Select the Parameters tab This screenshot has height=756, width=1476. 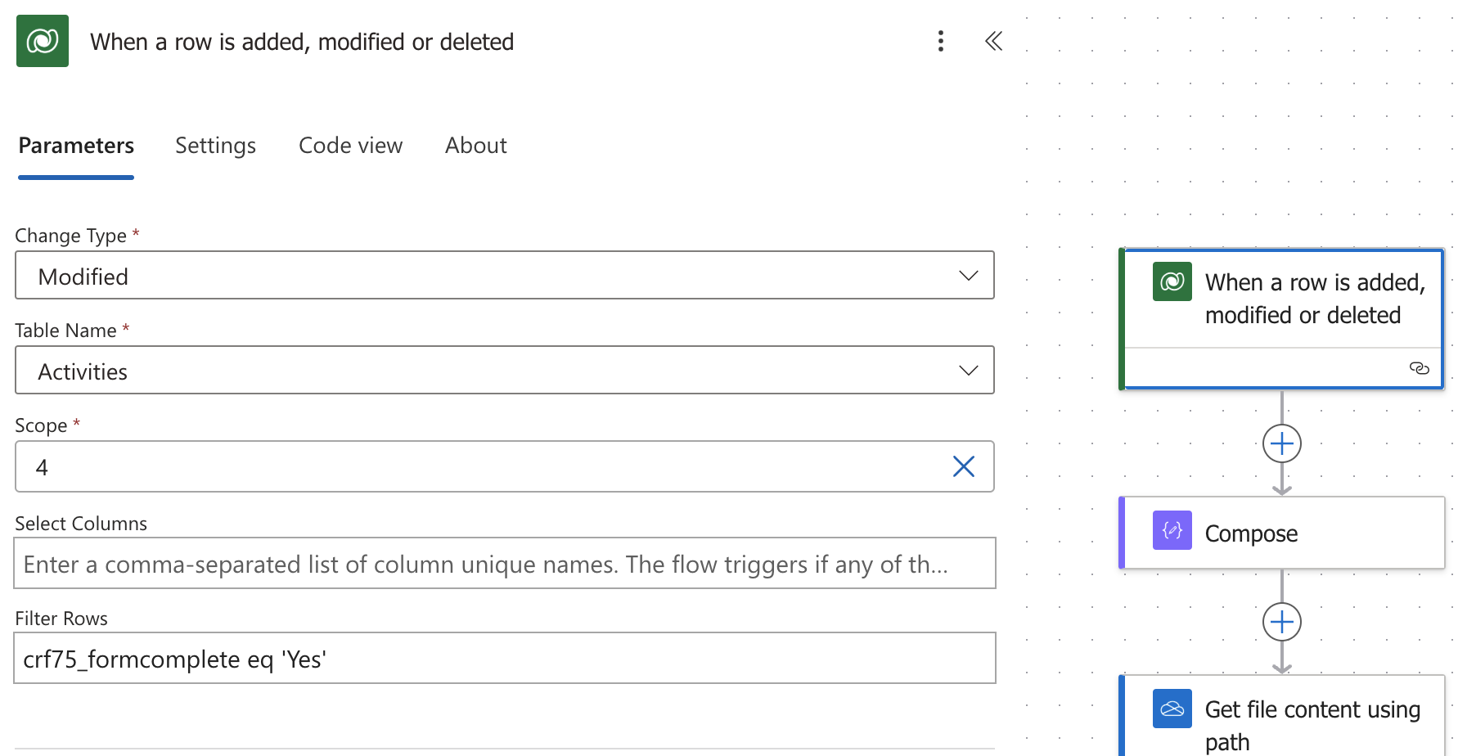point(76,146)
